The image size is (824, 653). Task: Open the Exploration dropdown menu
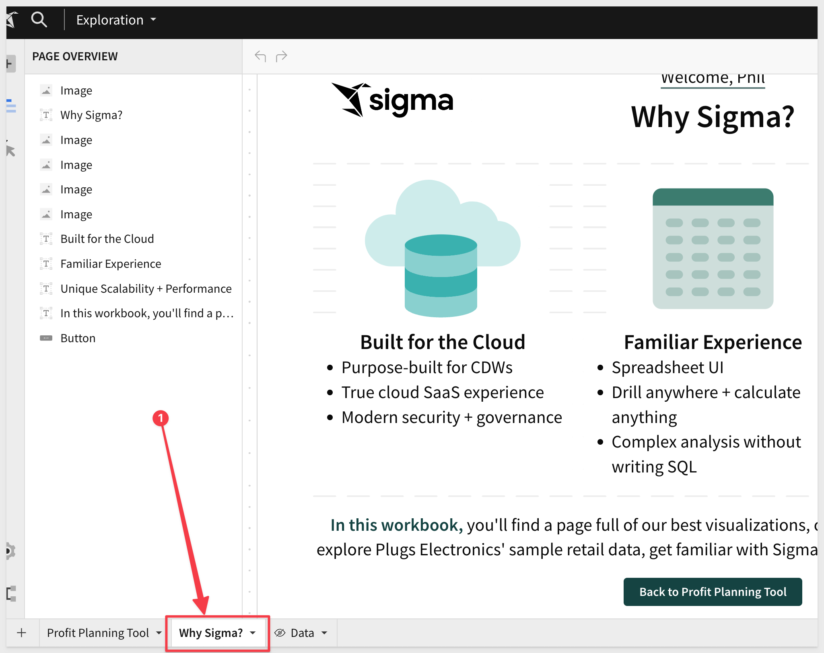tap(116, 20)
